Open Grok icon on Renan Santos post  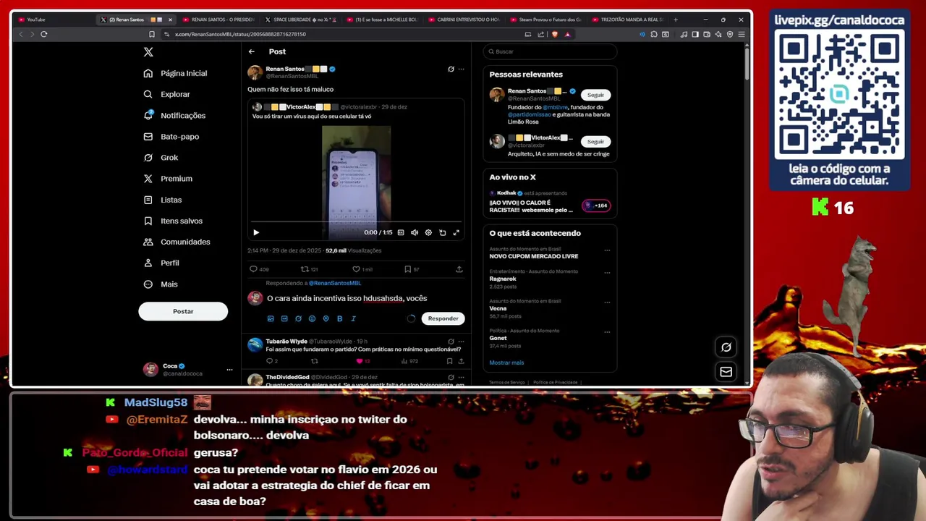click(451, 69)
